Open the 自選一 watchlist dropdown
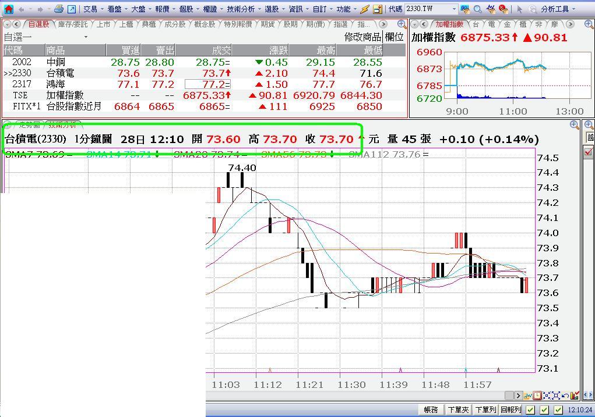Screen dimensions: 595x417 pos(86,37)
